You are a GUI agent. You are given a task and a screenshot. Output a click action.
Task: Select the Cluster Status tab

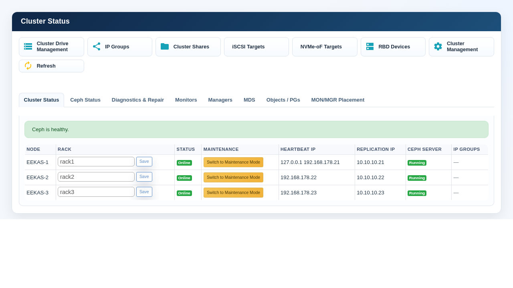(x=41, y=100)
